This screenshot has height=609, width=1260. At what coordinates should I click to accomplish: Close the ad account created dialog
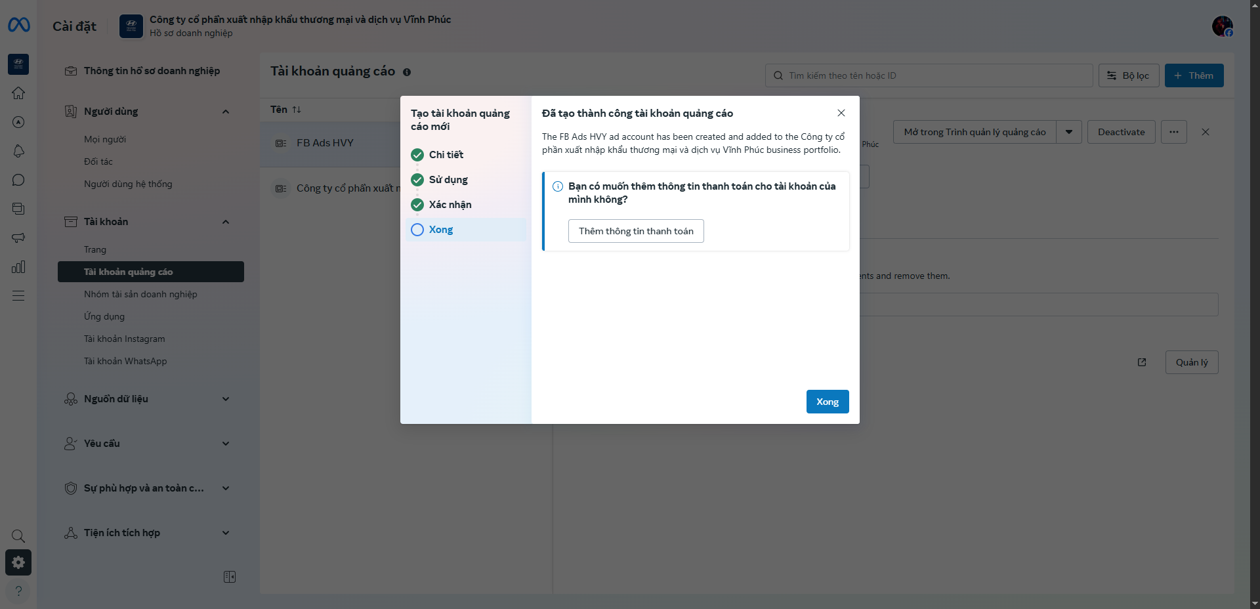tap(841, 113)
